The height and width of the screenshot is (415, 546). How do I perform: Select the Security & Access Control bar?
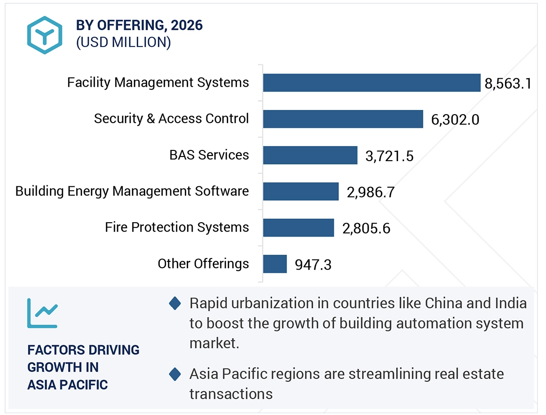(x=343, y=119)
